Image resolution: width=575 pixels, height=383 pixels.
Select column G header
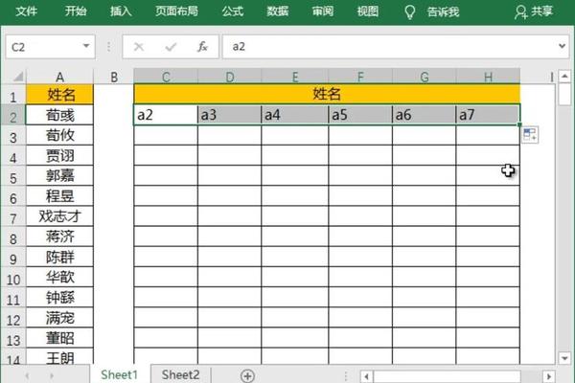425,77
